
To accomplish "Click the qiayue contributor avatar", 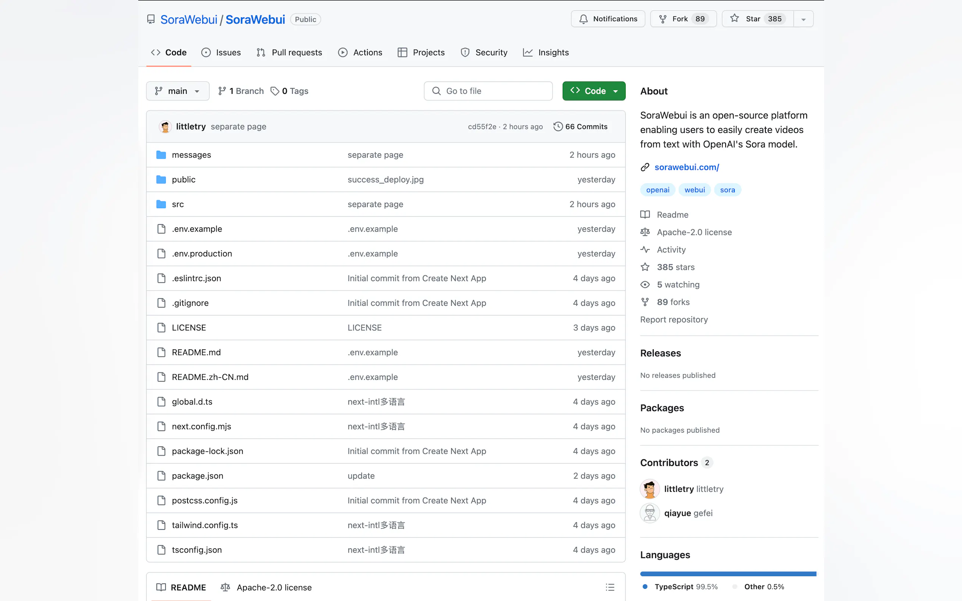I will pyautogui.click(x=650, y=513).
